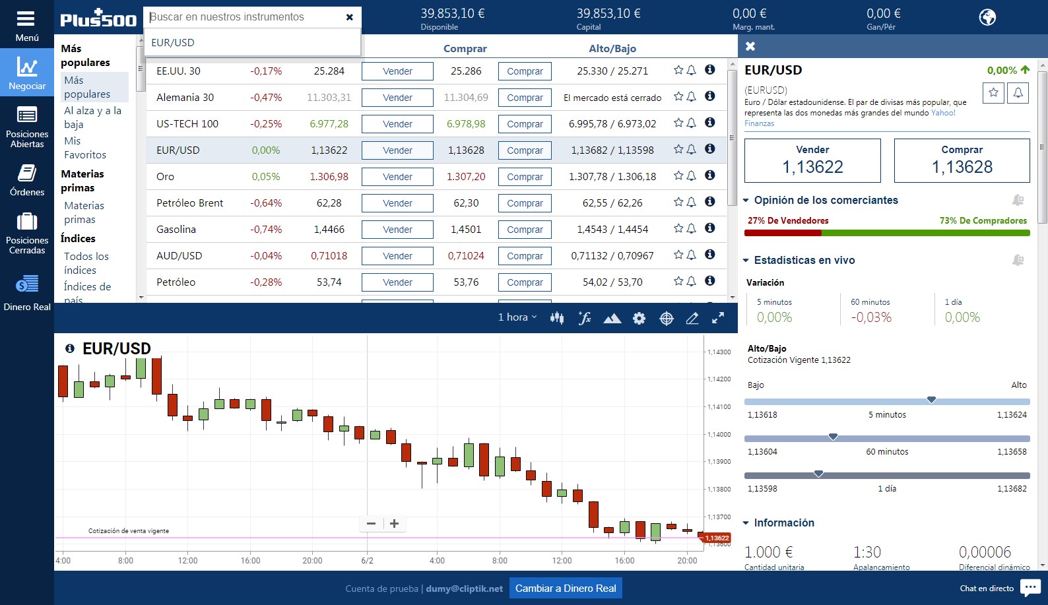Clear the instrument search box

[x=350, y=17]
